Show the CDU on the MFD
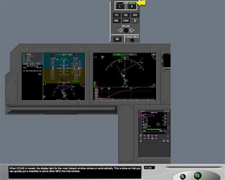Viewport: 225px width, 180px height. 126,15
